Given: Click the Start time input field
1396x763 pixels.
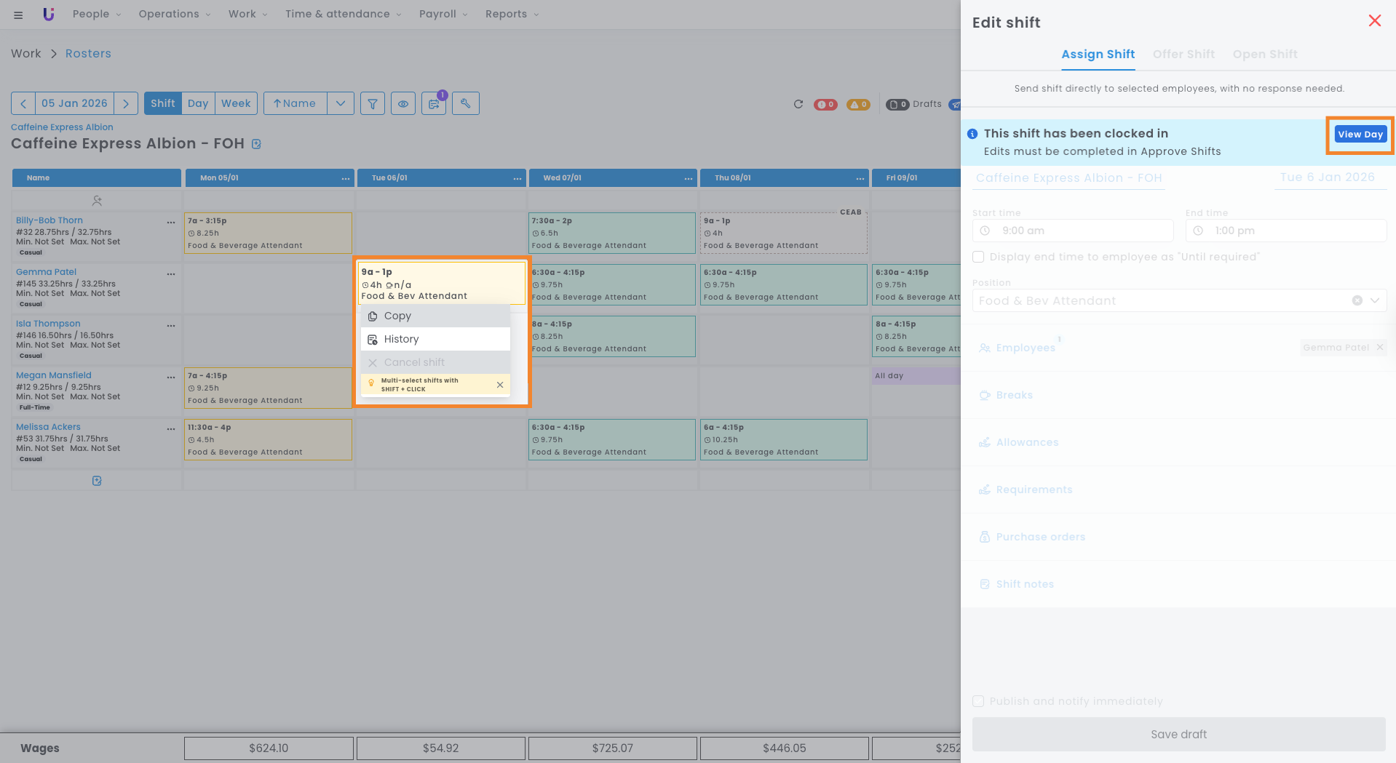Looking at the screenshot, I should tap(1073, 231).
